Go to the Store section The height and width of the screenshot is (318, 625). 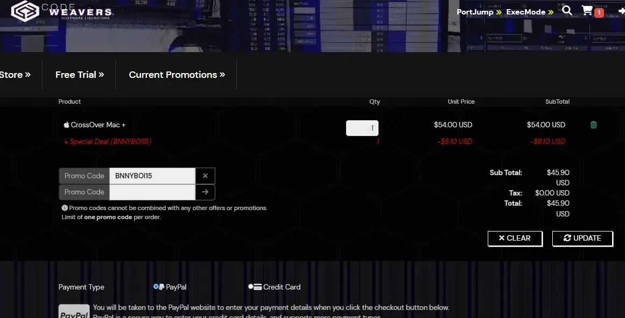click(x=15, y=75)
